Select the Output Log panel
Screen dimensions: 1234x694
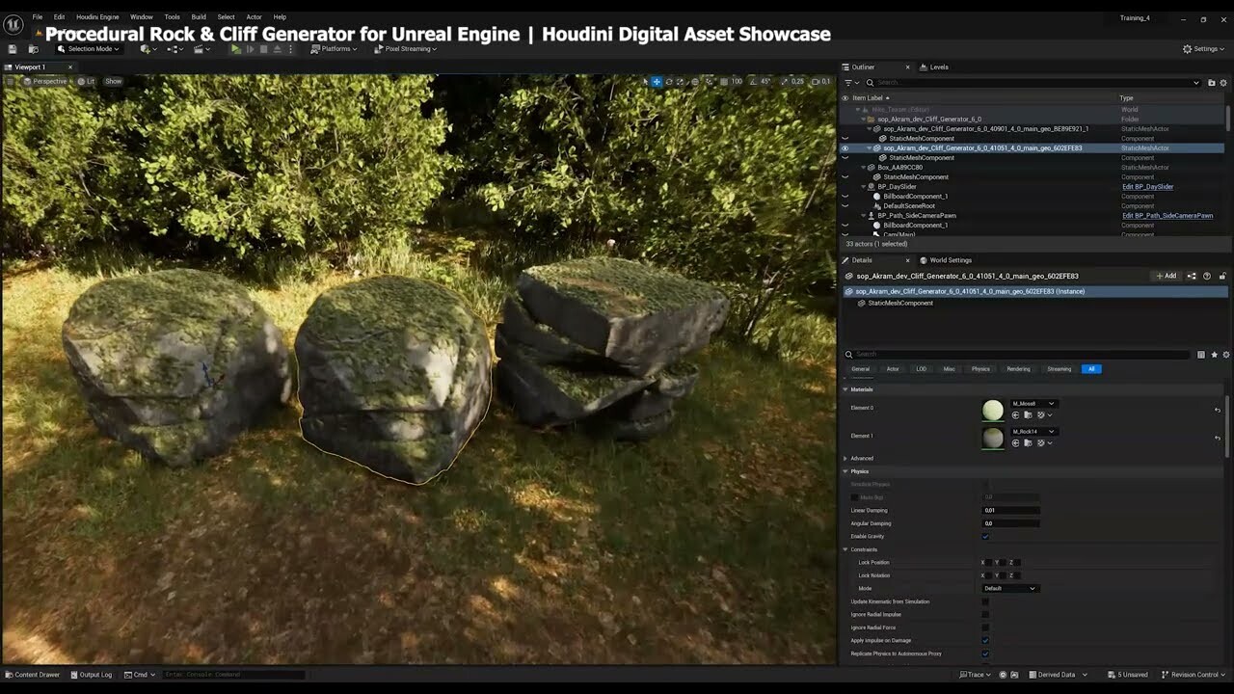92,675
